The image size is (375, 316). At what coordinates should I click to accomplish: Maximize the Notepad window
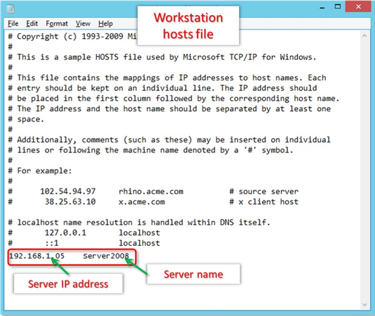337,7
